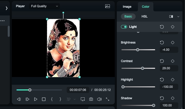Click the Shadow value field 100.00
The width and height of the screenshot is (185, 109).
pos(169,105)
